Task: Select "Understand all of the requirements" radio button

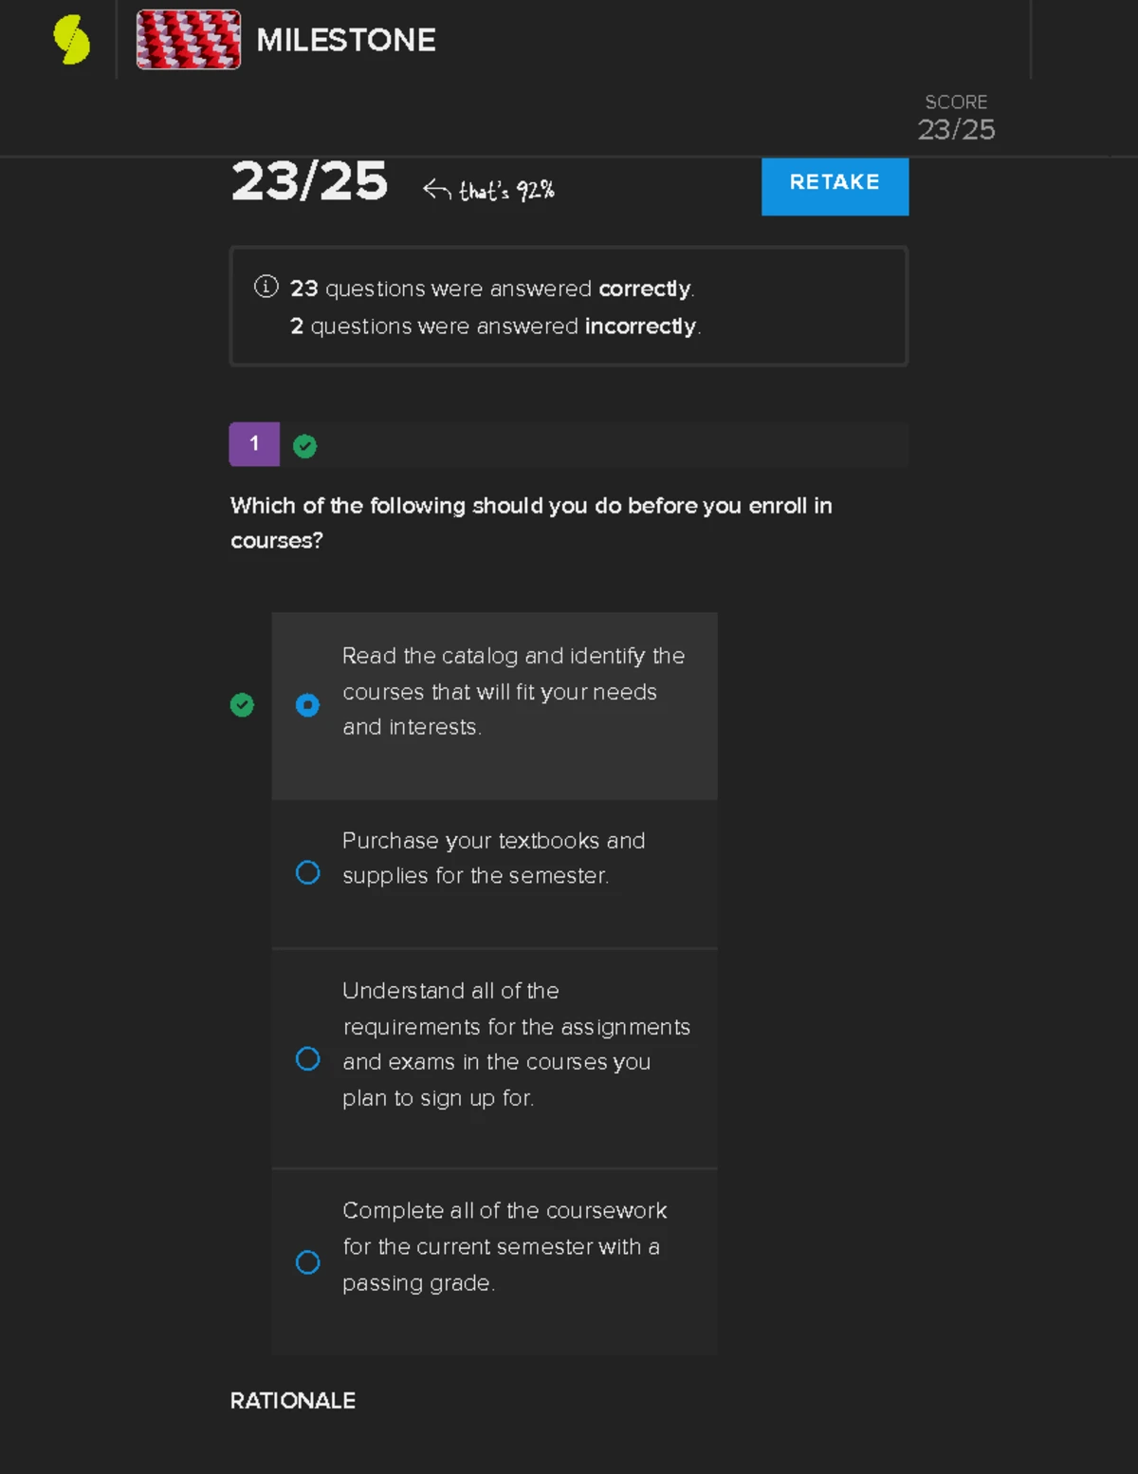Action: pyautogui.click(x=307, y=1058)
